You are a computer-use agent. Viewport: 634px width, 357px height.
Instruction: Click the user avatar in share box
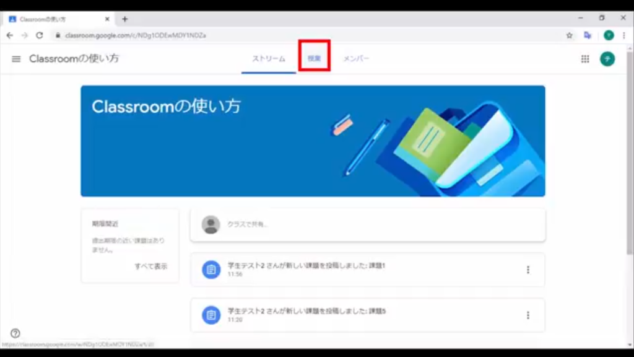(211, 224)
